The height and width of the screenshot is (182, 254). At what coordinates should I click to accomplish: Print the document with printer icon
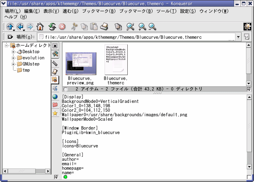(x=104, y=26)
